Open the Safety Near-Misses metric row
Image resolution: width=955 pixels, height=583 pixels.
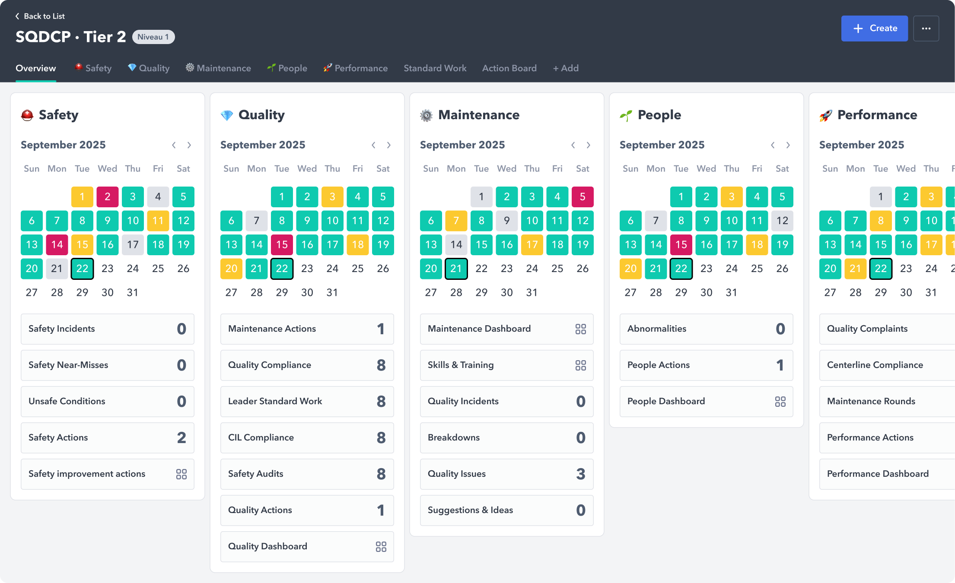point(108,365)
